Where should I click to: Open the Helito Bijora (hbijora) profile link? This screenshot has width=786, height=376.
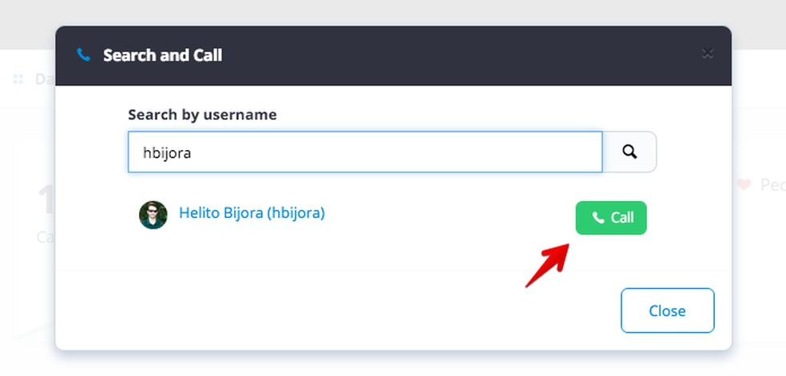tap(252, 213)
